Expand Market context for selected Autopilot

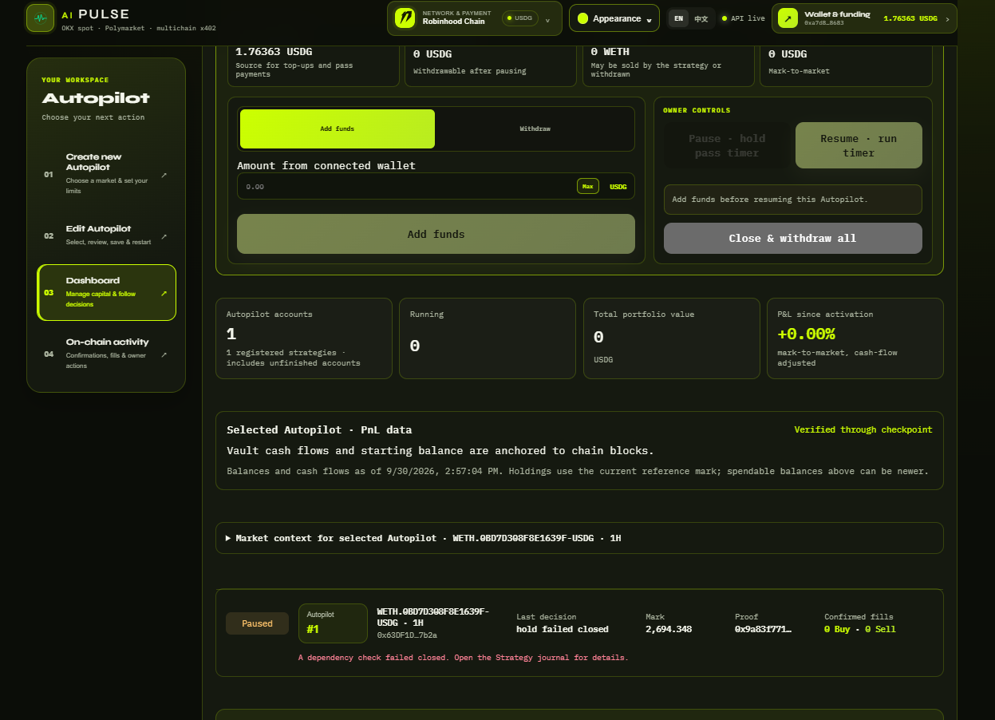click(579, 538)
